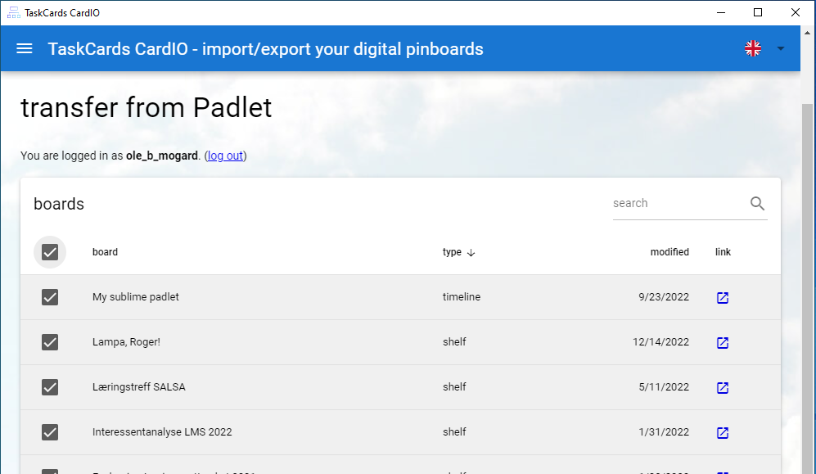816x474 pixels.
Task: Expand the language selection dropdown arrow
Action: [x=780, y=48]
